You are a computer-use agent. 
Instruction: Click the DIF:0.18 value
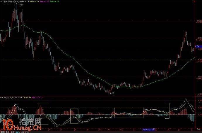(x=18, y=98)
